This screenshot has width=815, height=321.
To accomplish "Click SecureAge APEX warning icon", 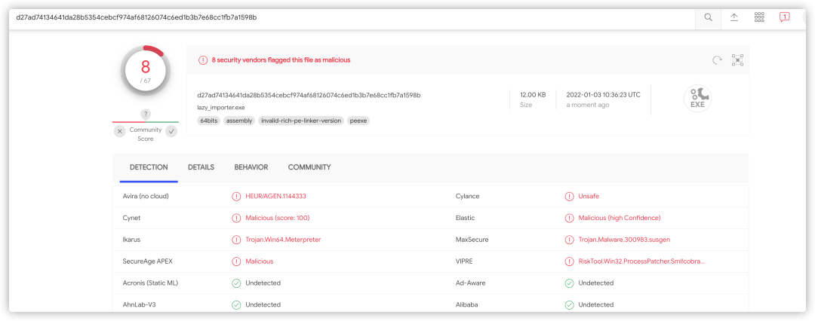I will pyautogui.click(x=236, y=261).
